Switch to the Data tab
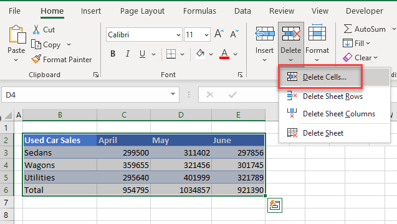This screenshot has height=224, width=397. pos(242,11)
